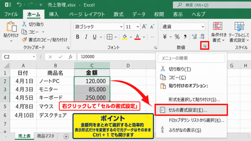Open the font size 11 dropdown
The width and height of the screenshot is (251, 141).
point(138,27)
